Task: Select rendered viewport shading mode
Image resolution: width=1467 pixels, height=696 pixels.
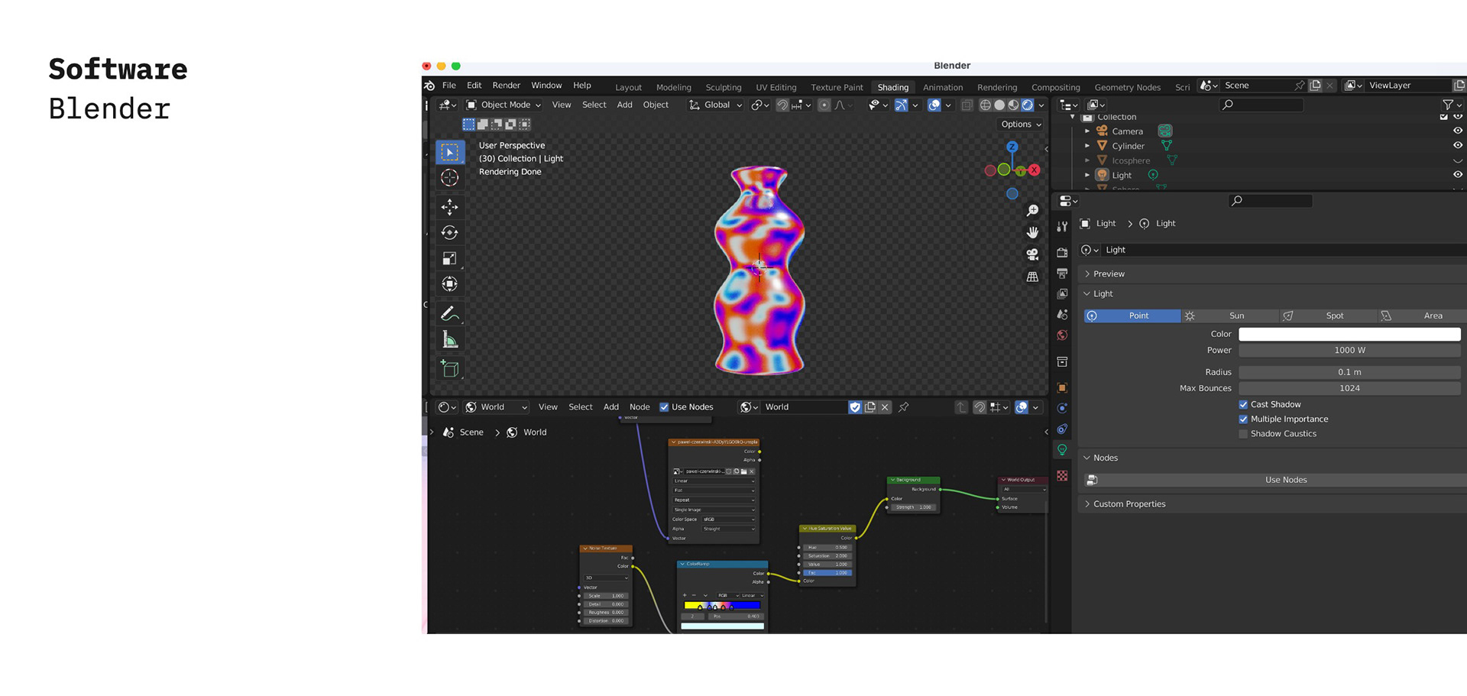Action: (1028, 105)
